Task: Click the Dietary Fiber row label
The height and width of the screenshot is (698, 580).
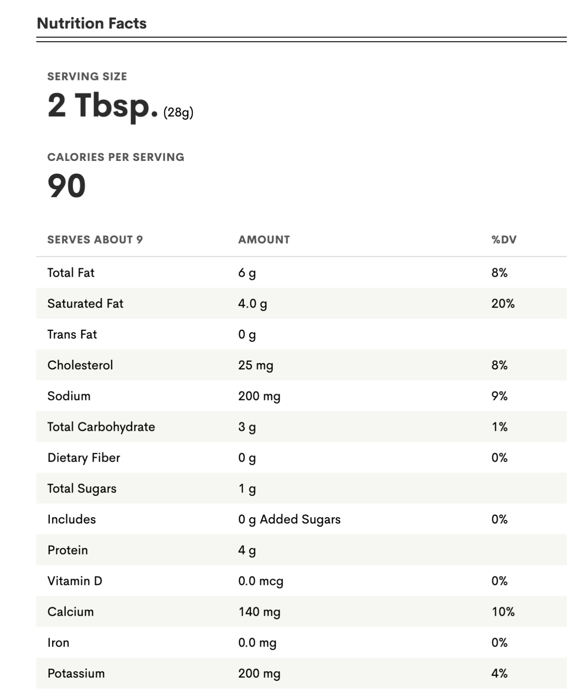Action: point(84,458)
